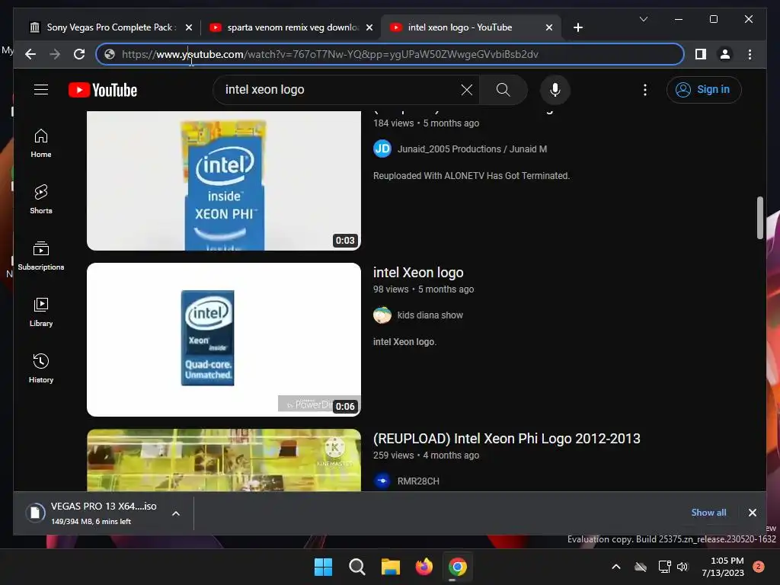Open the YouTube hamburger guide menu

click(41, 90)
